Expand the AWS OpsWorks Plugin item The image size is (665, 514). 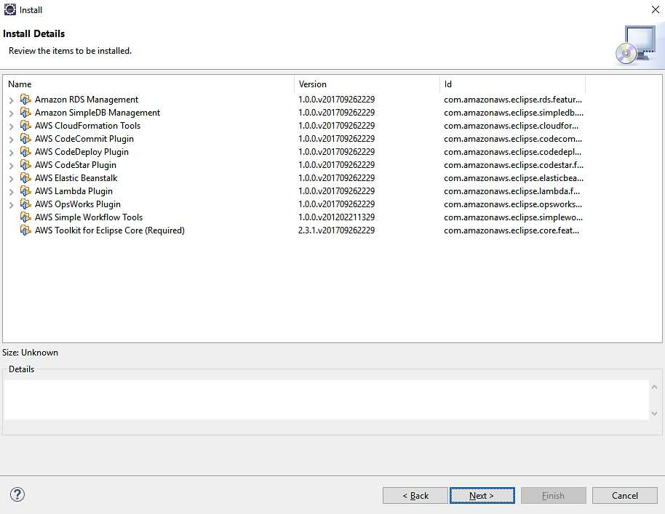coord(12,205)
